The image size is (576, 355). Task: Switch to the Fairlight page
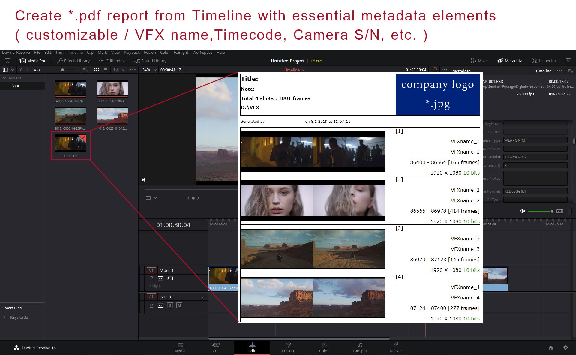pyautogui.click(x=360, y=348)
